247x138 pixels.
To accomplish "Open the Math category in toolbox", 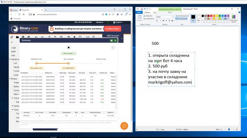I will pyautogui.click(x=14, y=51).
